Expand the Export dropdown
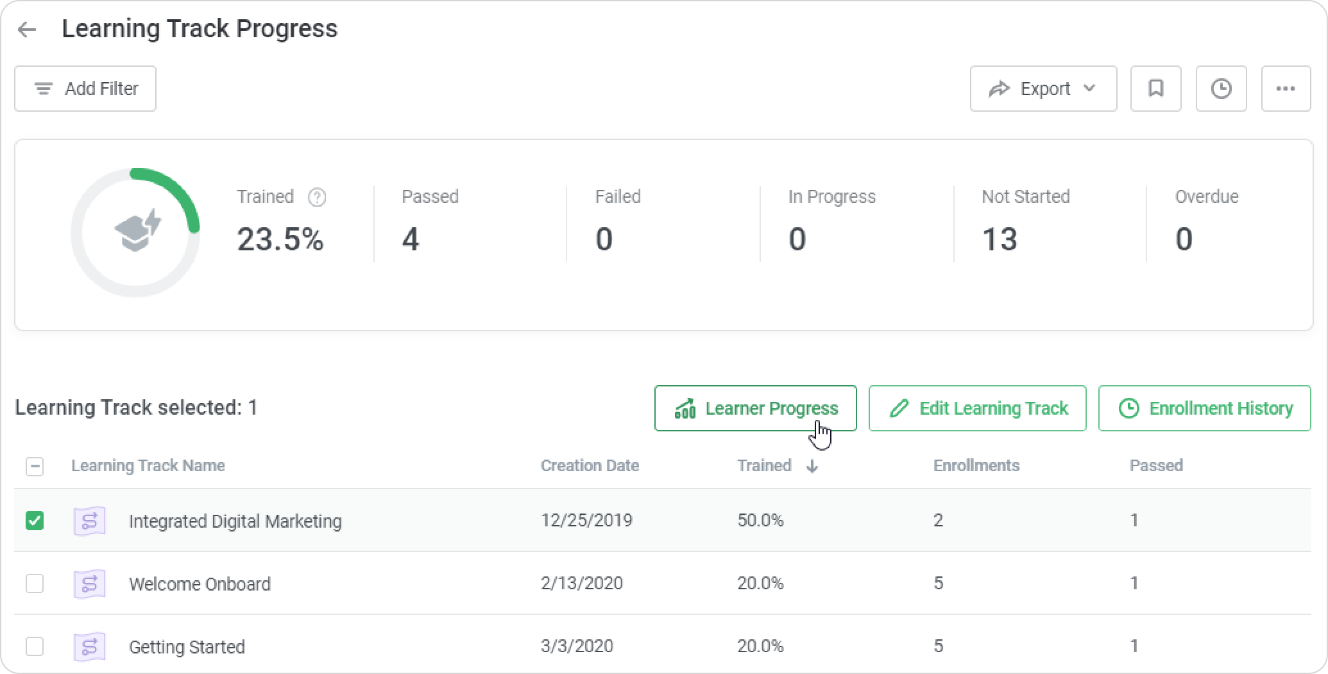This screenshot has width=1328, height=674. (1043, 89)
